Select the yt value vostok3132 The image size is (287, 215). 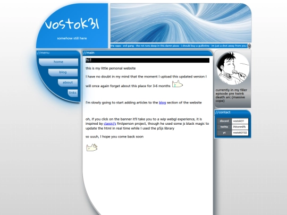point(240,133)
